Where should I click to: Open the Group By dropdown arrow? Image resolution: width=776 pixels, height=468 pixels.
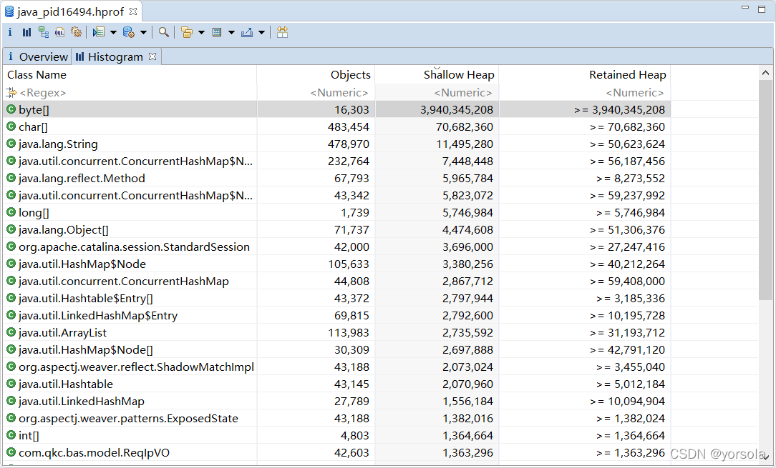click(x=201, y=32)
